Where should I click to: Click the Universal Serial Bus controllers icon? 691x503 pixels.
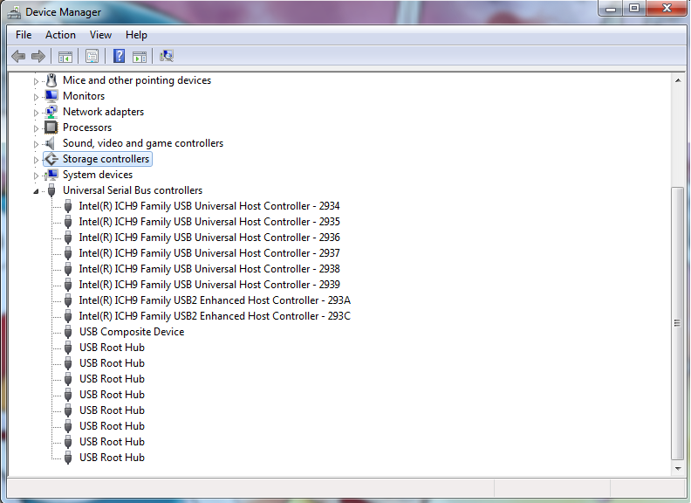coord(51,190)
